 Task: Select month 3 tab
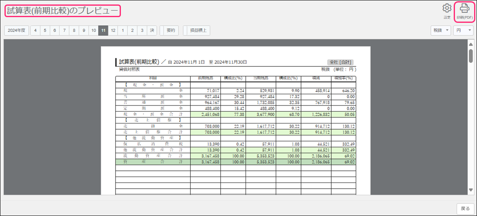(x=142, y=31)
